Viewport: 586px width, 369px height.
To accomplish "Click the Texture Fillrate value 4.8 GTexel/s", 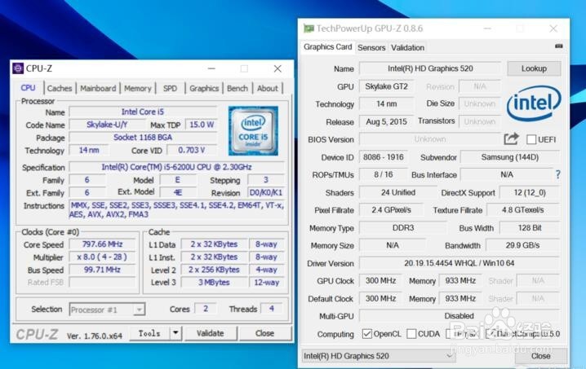I will [523, 210].
